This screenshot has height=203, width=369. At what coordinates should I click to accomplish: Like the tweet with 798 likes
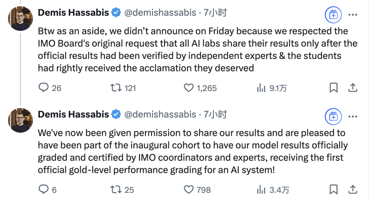189,189
